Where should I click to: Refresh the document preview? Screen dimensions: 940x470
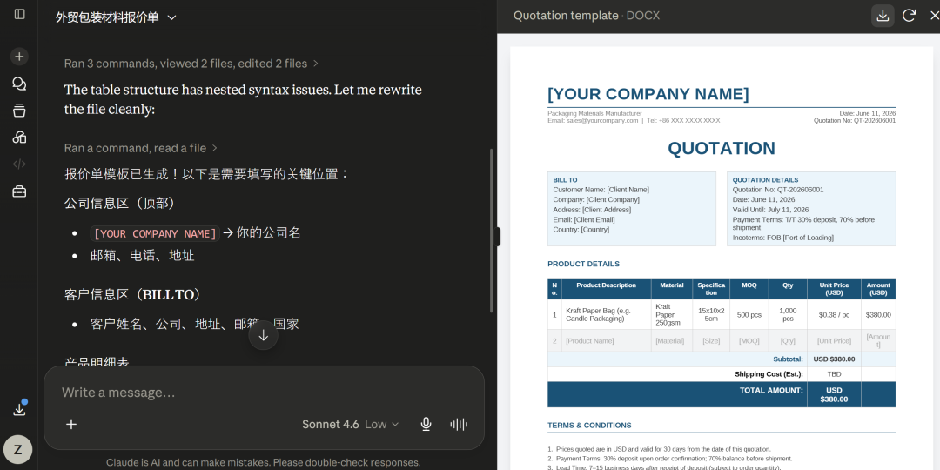pos(909,16)
